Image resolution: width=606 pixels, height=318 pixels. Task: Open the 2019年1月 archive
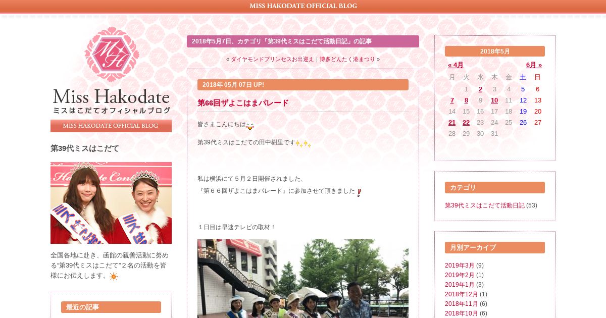[x=460, y=285]
